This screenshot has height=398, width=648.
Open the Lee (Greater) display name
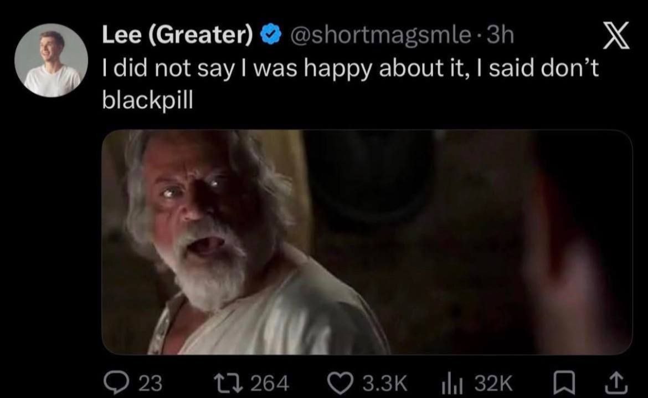(177, 35)
